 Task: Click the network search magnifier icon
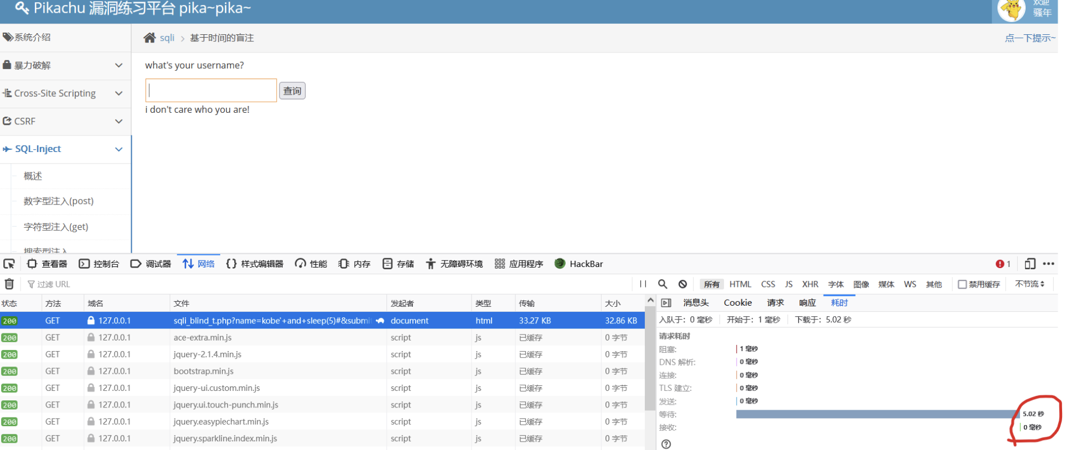pos(662,284)
